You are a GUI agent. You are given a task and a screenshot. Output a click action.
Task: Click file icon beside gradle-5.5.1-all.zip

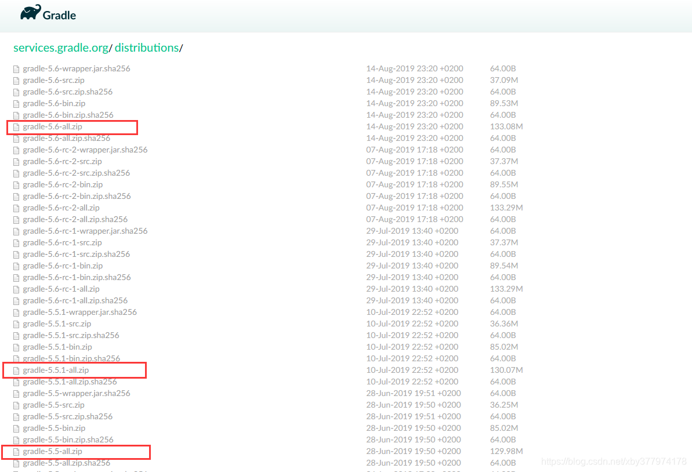point(16,371)
